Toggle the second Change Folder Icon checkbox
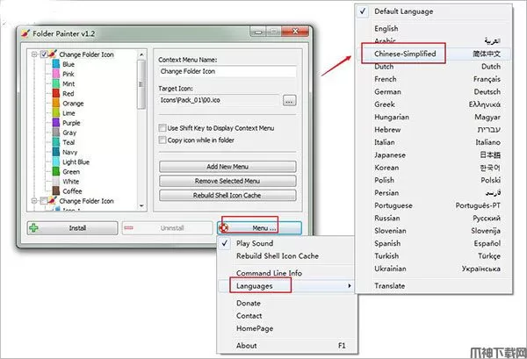The image size is (527, 359). pos(44,201)
